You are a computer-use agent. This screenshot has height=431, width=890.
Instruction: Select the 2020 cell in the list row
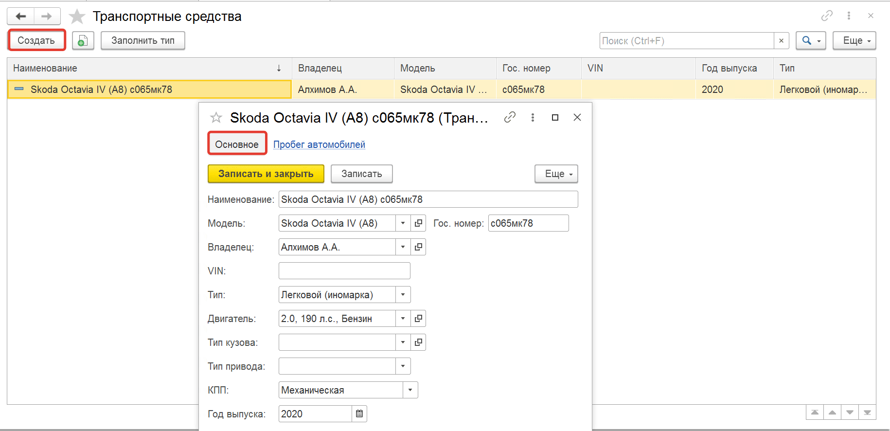(734, 90)
